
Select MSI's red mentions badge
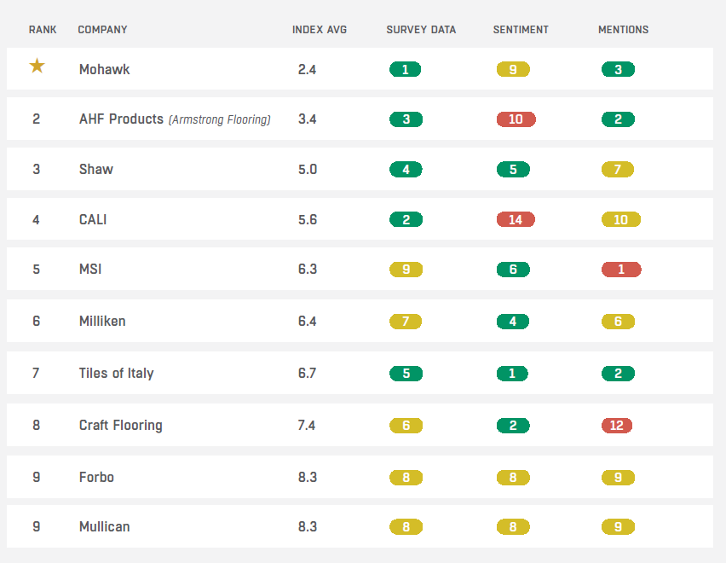coord(620,270)
